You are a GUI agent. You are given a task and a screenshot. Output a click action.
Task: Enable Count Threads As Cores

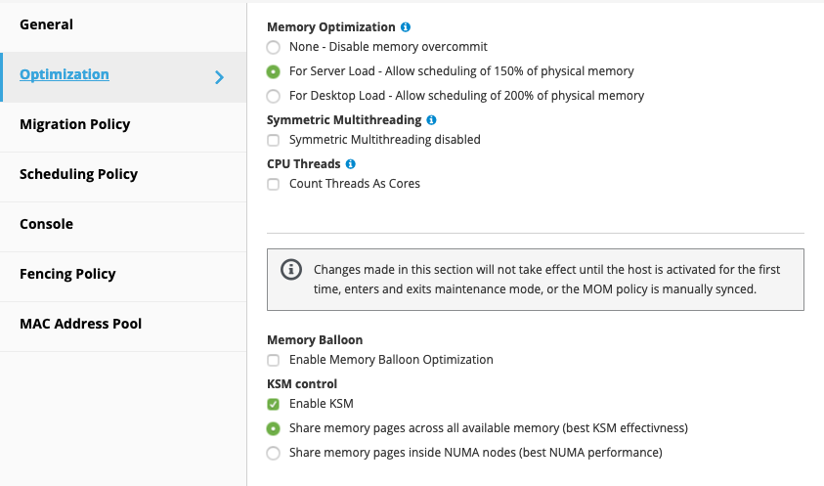(274, 184)
